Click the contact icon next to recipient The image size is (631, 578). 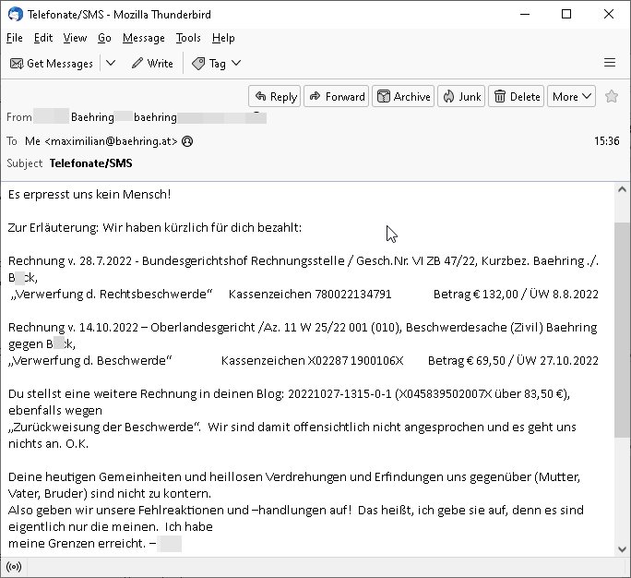(x=187, y=141)
